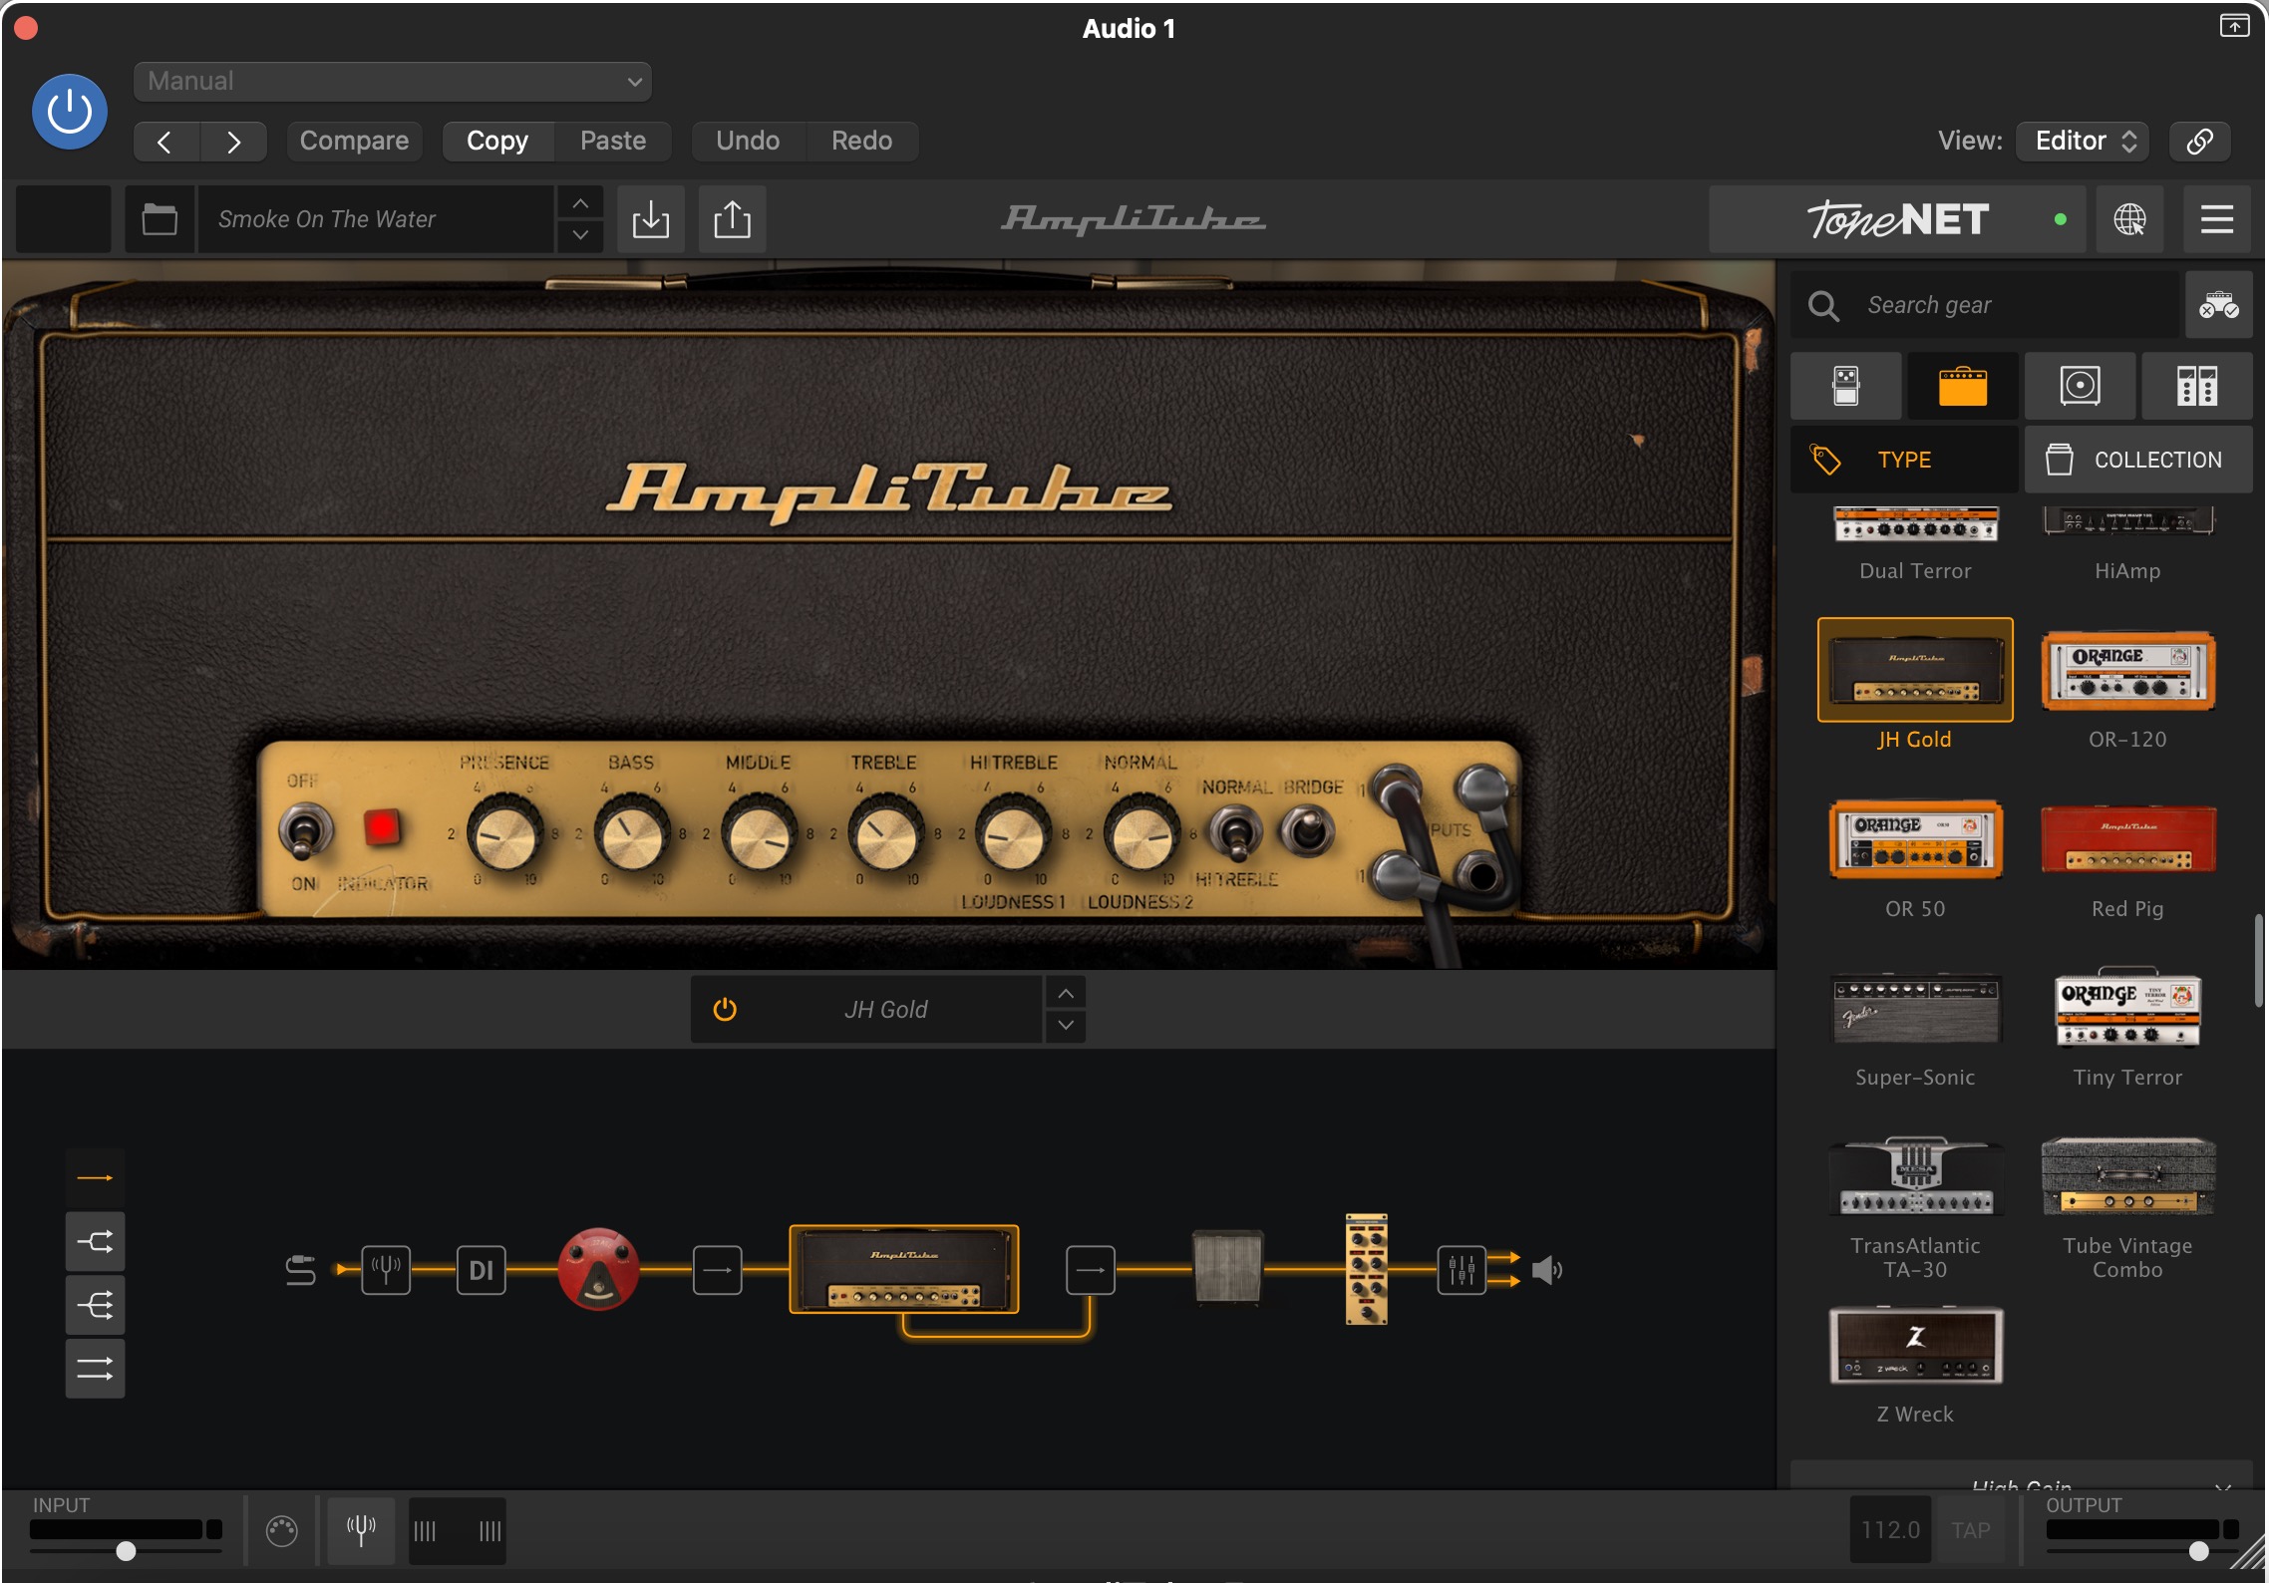Image resolution: width=2269 pixels, height=1583 pixels.
Task: Click the link sidechain icon
Action: (x=2200, y=141)
